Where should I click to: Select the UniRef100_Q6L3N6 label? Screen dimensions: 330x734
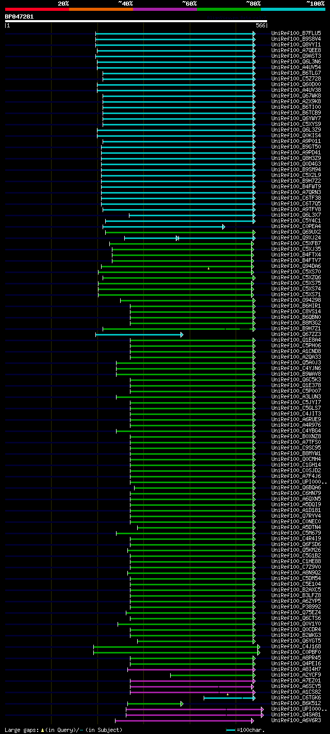[x=296, y=61]
